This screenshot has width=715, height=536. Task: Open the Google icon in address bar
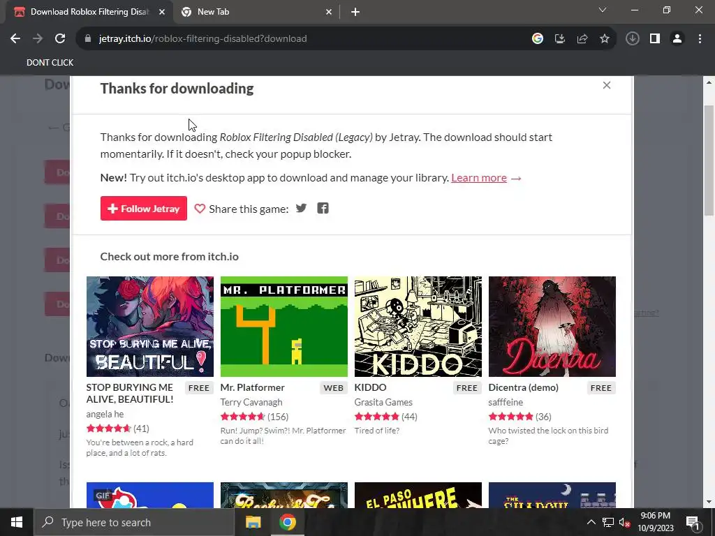click(538, 39)
